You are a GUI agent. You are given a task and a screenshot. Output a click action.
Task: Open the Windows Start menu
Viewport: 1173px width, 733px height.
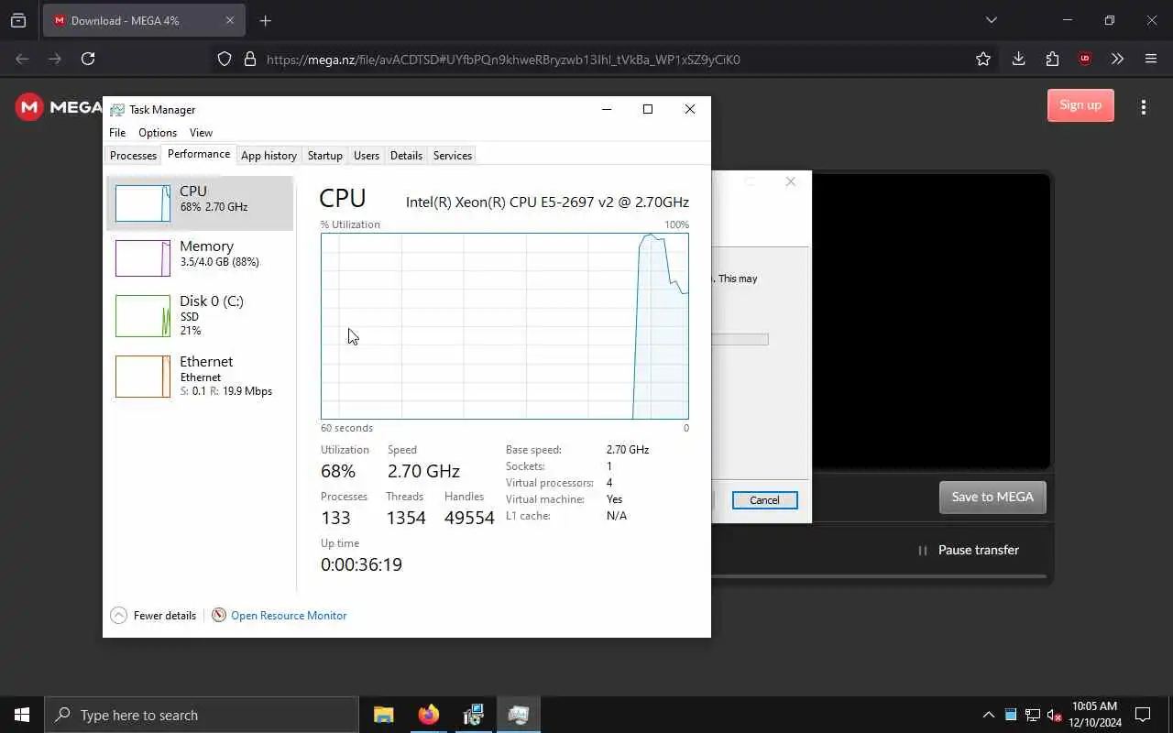tap(22, 715)
